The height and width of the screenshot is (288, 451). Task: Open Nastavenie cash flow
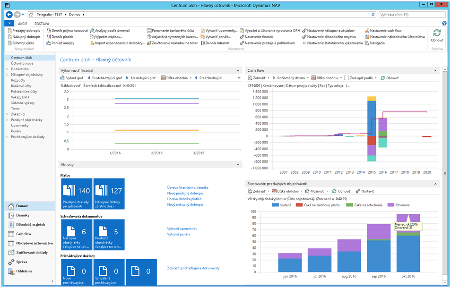[x=383, y=30]
